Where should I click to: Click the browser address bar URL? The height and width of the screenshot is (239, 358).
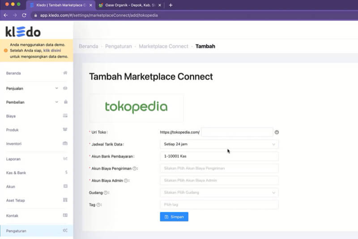[x=99, y=15]
